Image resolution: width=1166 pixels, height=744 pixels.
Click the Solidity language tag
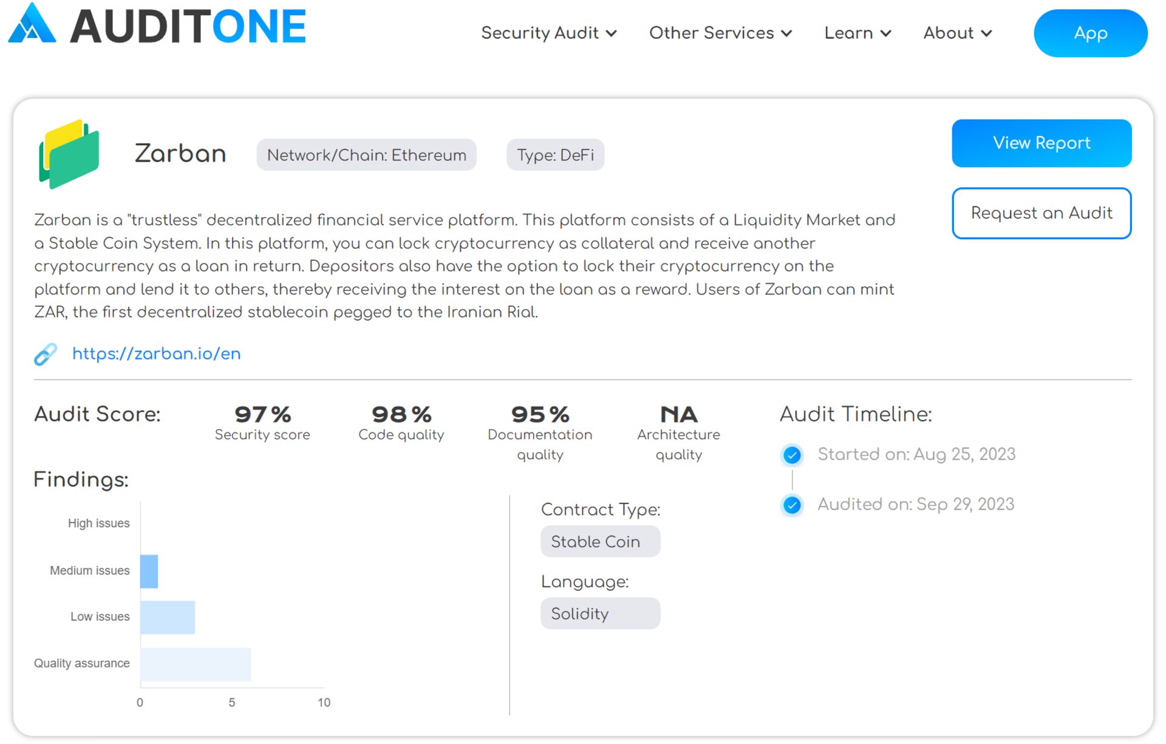click(599, 614)
